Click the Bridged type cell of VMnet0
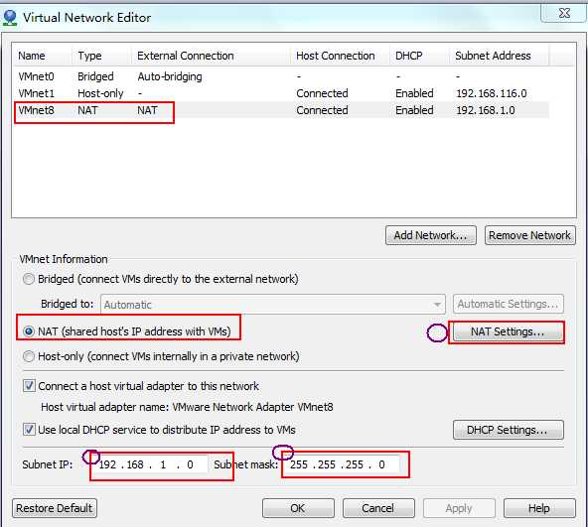Image resolution: width=588 pixels, height=527 pixels. tap(95, 76)
